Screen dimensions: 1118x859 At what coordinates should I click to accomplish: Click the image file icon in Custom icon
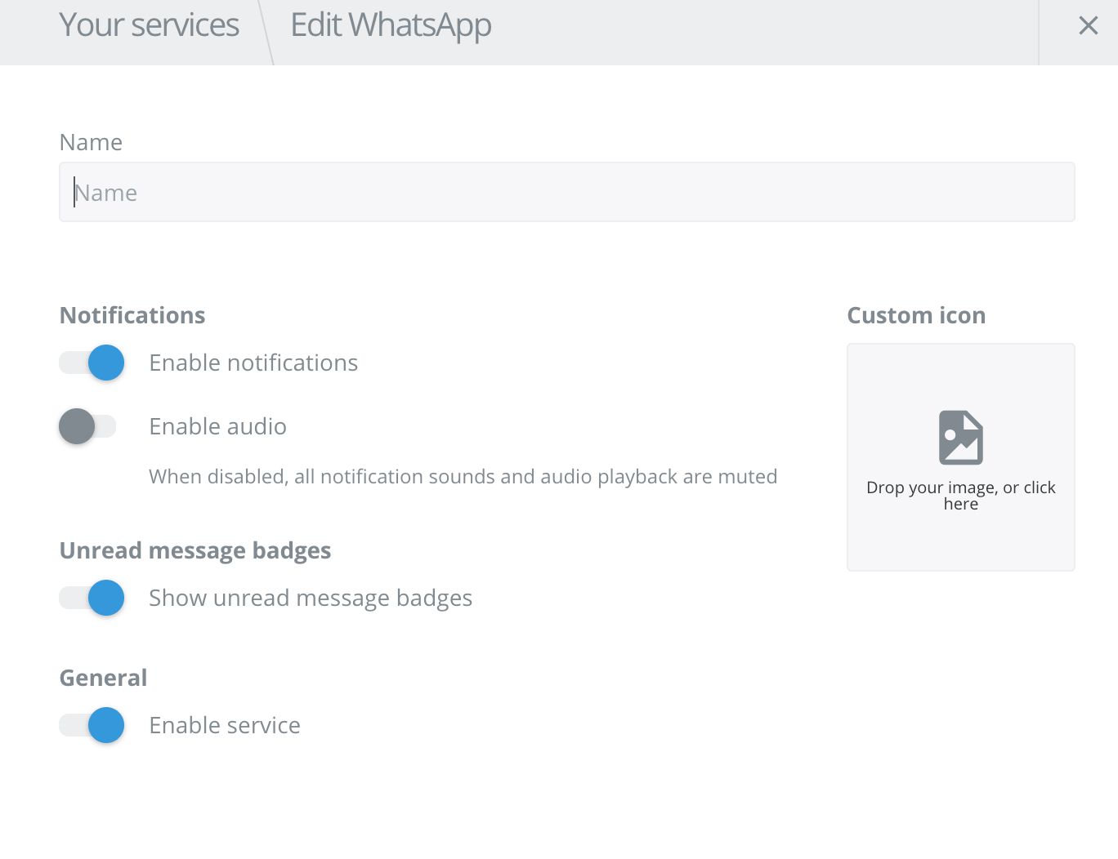[x=961, y=438]
